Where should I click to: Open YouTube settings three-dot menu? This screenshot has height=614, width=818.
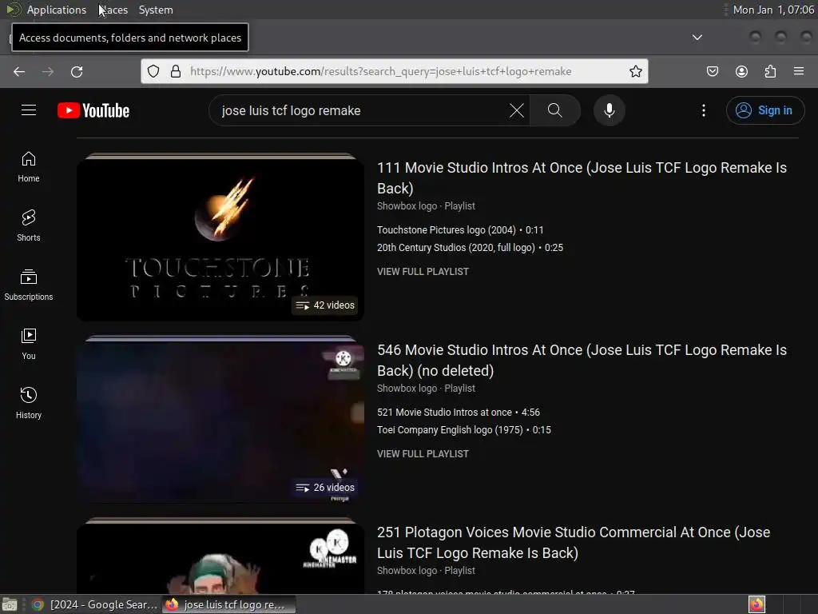click(x=703, y=110)
